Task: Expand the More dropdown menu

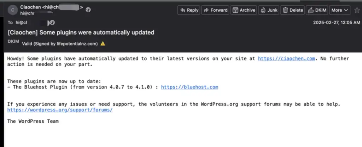Action: (x=340, y=10)
